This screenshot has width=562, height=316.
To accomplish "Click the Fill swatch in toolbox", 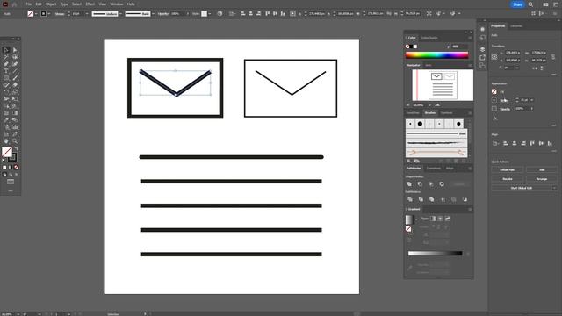I will click(x=7, y=152).
